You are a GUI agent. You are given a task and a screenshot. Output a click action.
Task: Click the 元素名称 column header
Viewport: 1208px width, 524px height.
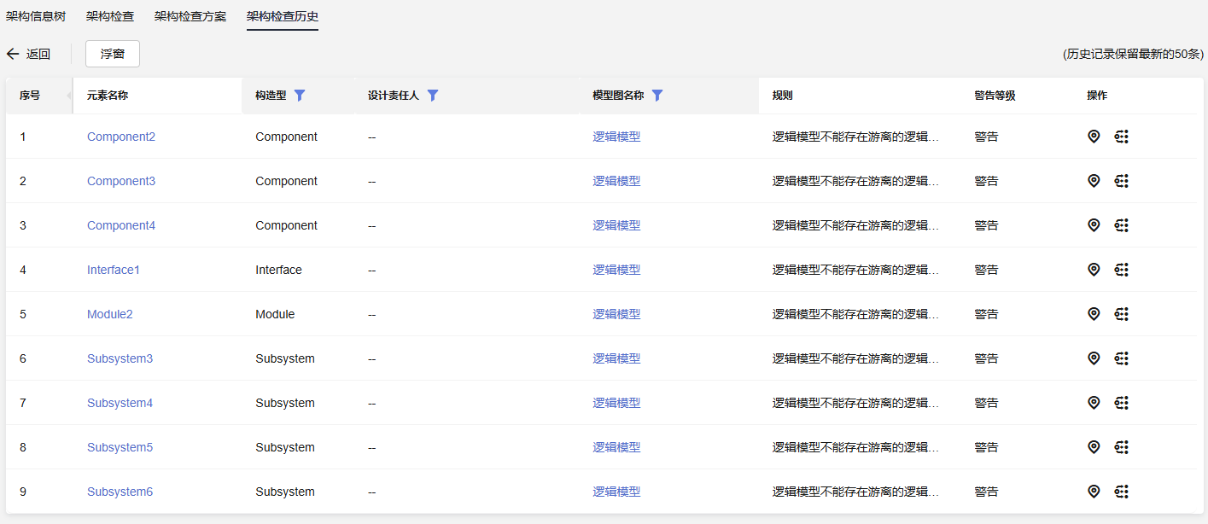108,96
